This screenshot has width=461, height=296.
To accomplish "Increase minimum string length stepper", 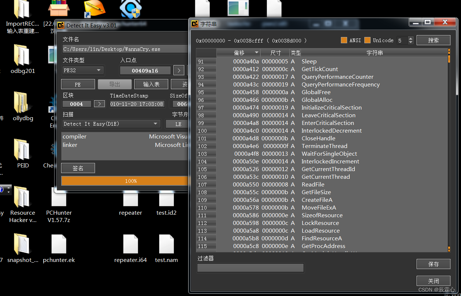I will click(x=410, y=38).
